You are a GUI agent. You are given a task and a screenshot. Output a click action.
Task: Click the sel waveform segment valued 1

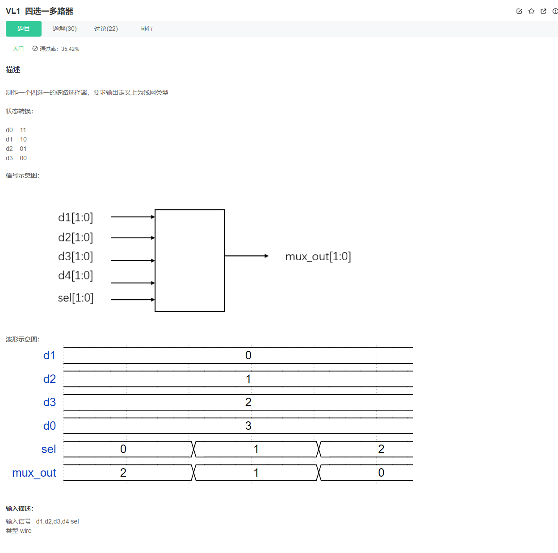[x=256, y=449]
